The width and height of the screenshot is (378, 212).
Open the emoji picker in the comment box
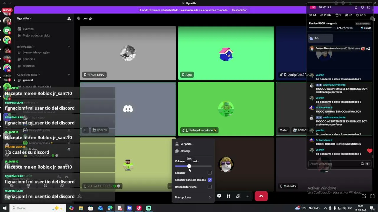coord(362,164)
